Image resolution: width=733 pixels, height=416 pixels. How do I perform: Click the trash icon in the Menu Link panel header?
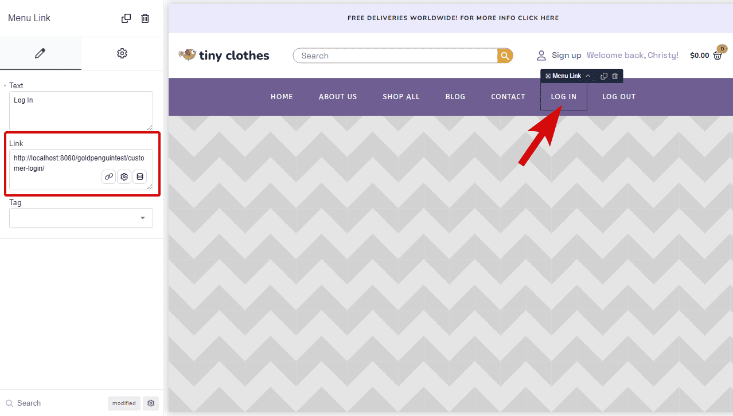[x=145, y=18]
